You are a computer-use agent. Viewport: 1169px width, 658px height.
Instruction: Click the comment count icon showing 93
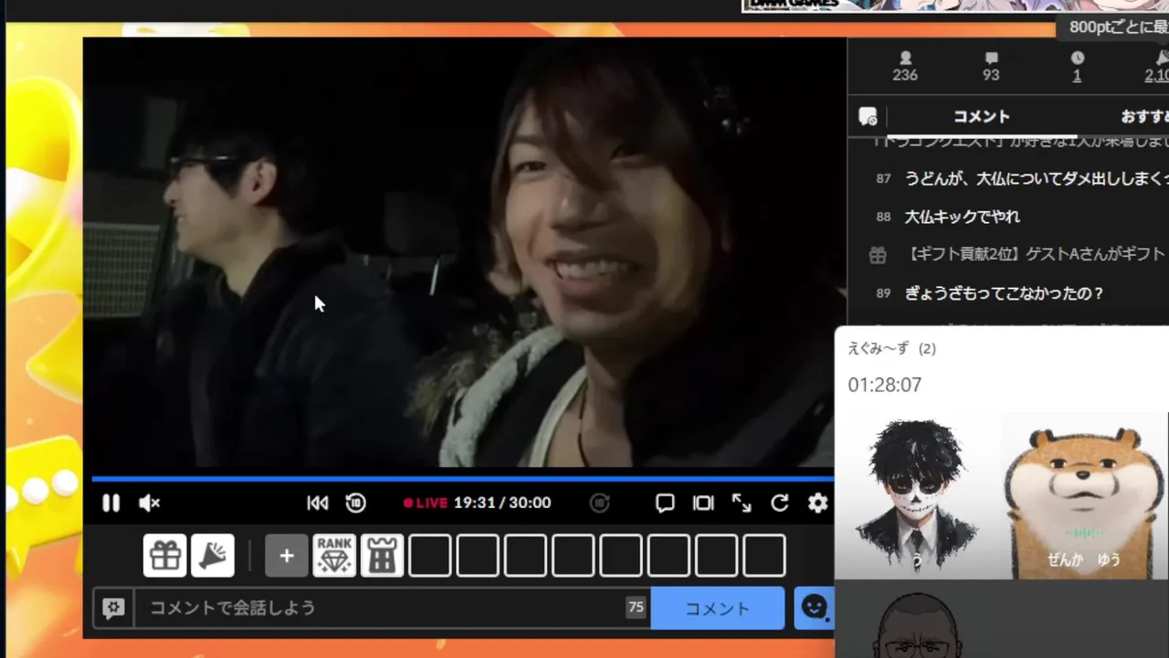(991, 67)
